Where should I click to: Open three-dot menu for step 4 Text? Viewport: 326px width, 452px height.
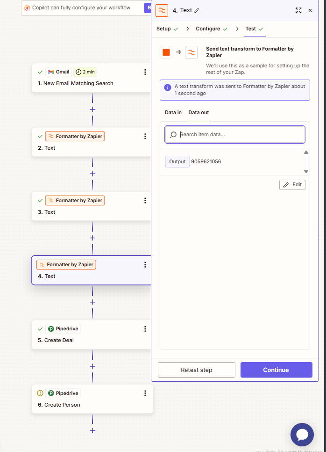point(145,265)
